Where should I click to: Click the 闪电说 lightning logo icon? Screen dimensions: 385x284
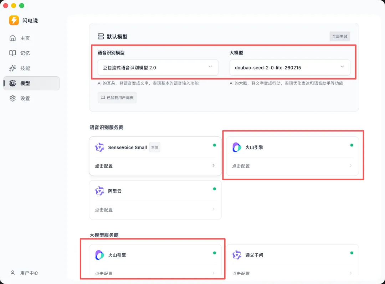click(14, 20)
